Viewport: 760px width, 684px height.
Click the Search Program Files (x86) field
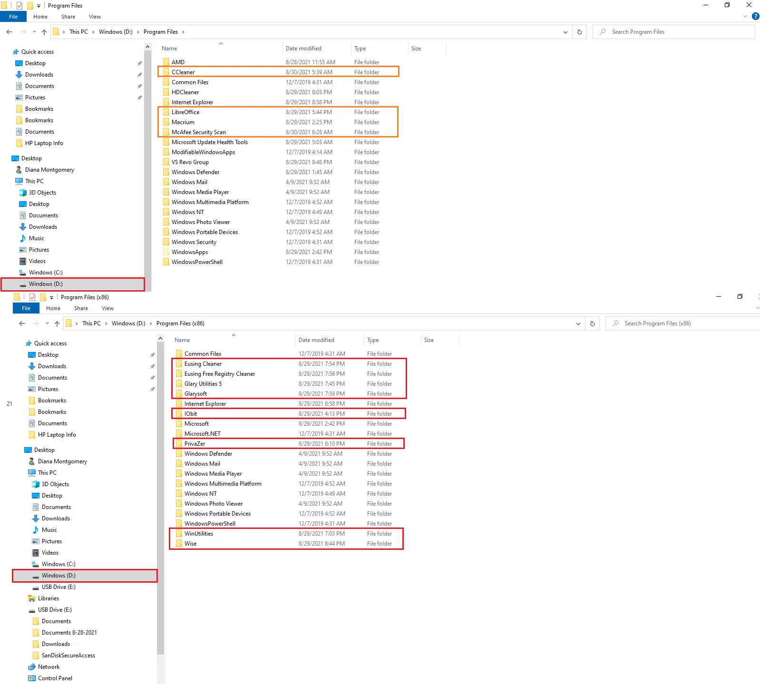pos(683,323)
